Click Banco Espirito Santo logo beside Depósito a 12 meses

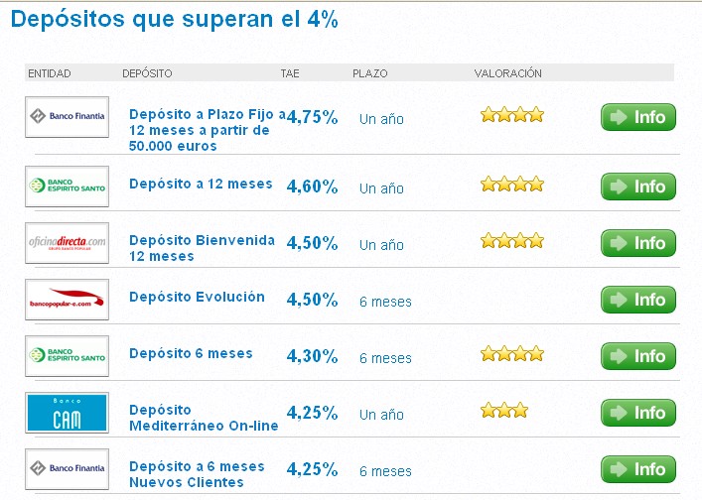(67, 186)
